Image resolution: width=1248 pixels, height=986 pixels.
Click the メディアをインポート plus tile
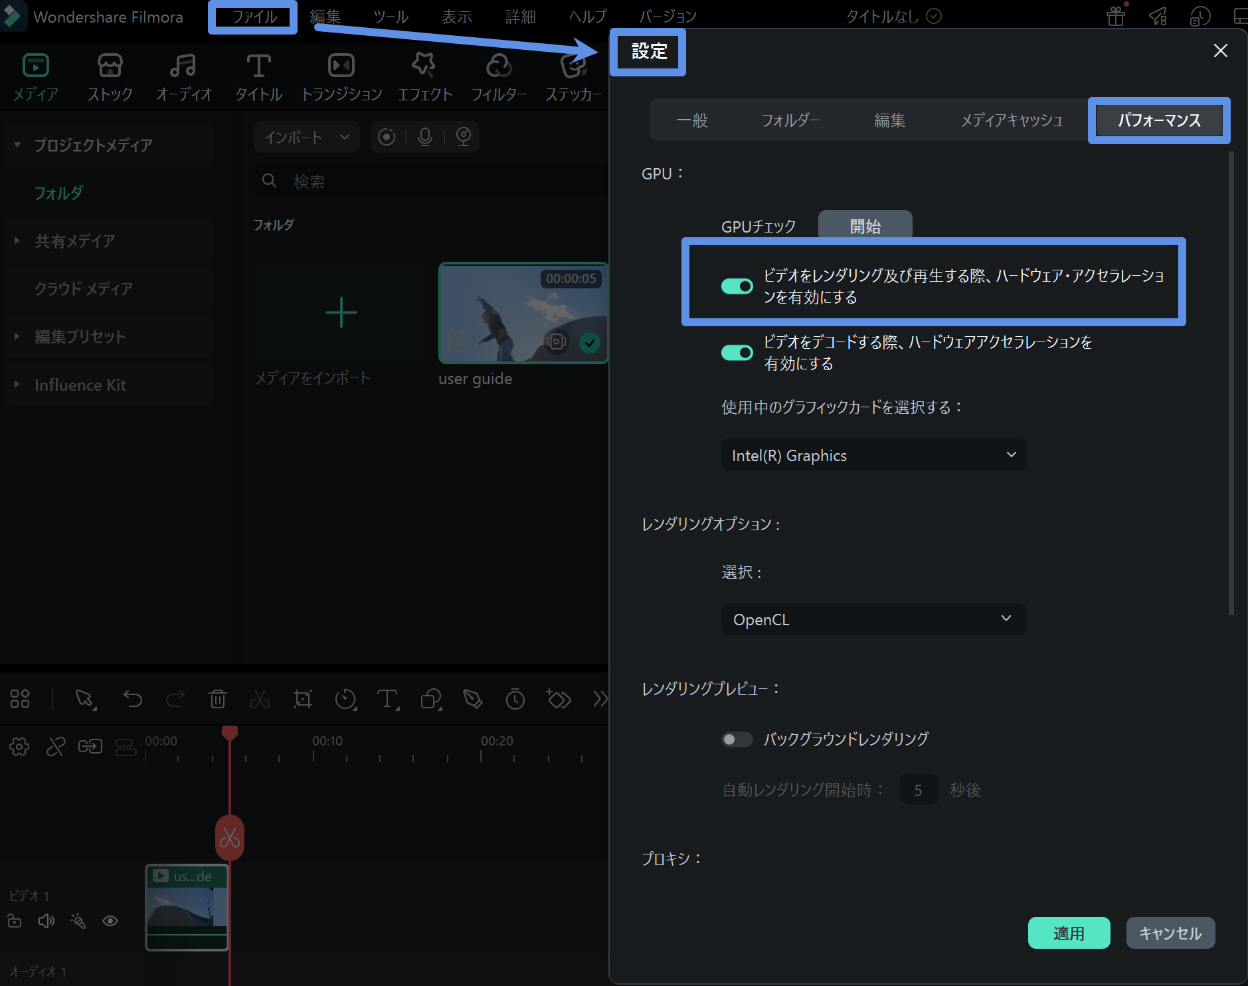(x=341, y=312)
